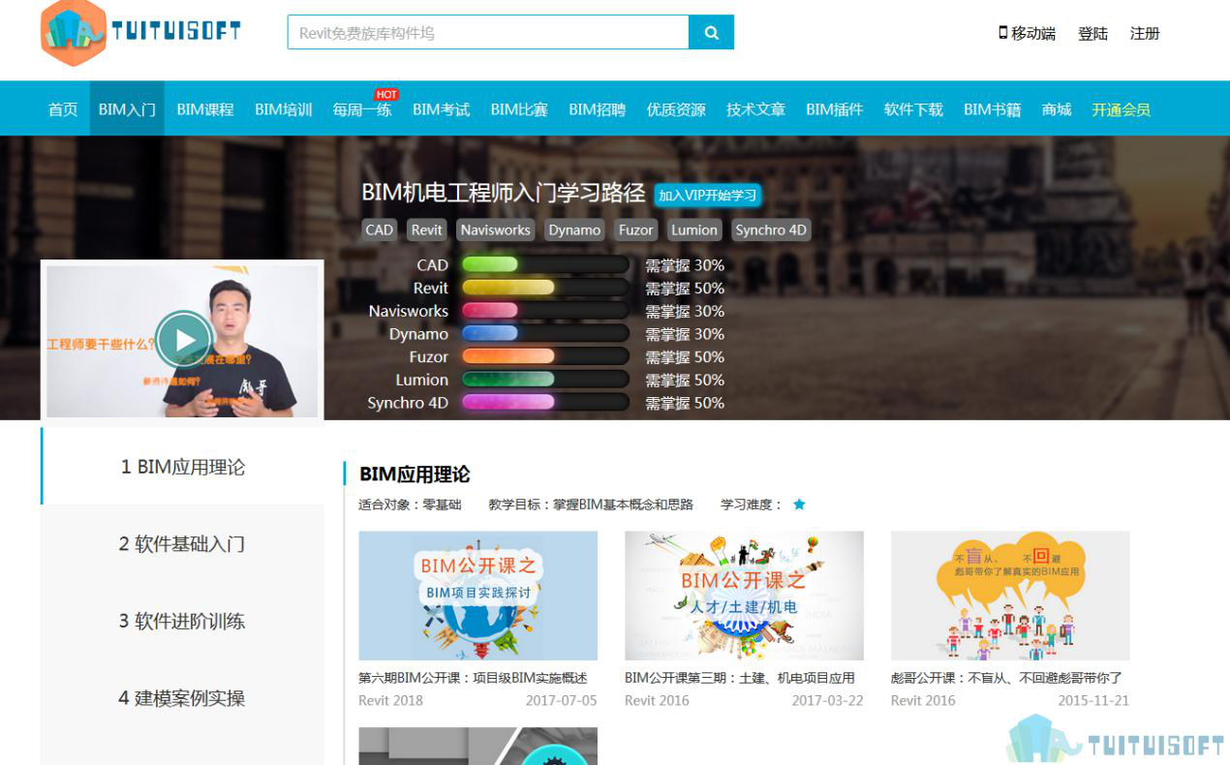The image size is (1230, 765).
Task: Click 开通会员 membership link
Action: tap(1121, 109)
